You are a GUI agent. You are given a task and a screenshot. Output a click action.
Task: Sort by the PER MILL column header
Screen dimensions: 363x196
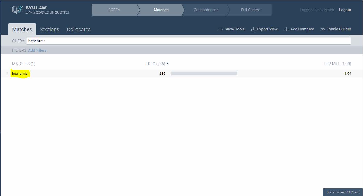[337, 64]
